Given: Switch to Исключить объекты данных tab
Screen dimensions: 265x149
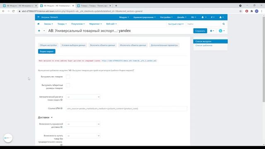Looking at the screenshot, I should point(133,45).
